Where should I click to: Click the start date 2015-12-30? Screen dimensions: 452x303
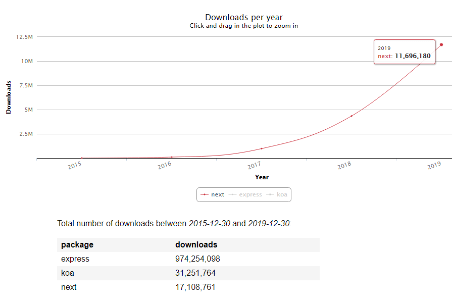(209, 223)
